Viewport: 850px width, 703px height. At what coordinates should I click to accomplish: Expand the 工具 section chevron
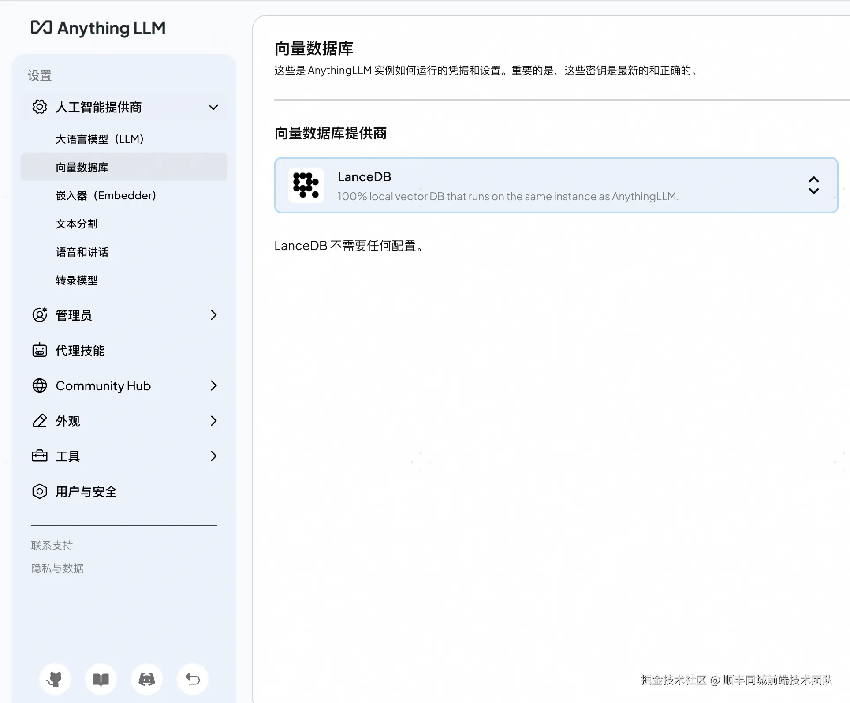point(214,456)
